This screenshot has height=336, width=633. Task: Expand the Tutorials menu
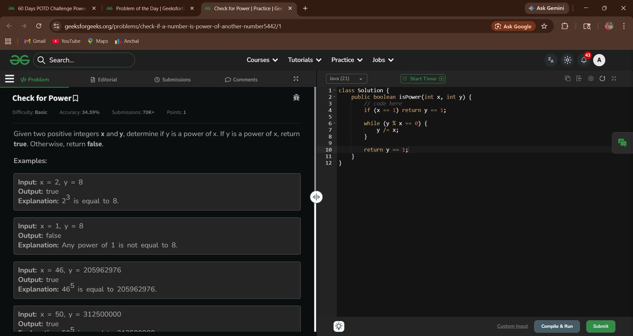click(304, 60)
